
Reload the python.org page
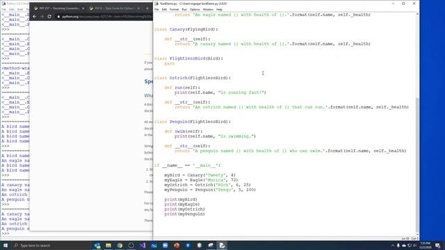point(49,17)
